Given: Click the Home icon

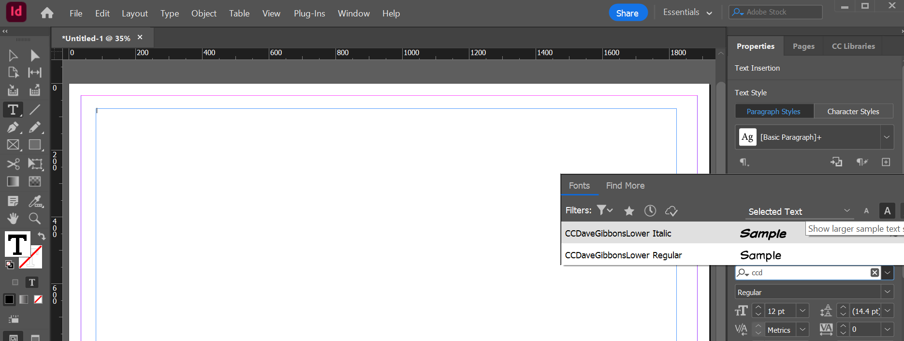Looking at the screenshot, I should tap(47, 13).
